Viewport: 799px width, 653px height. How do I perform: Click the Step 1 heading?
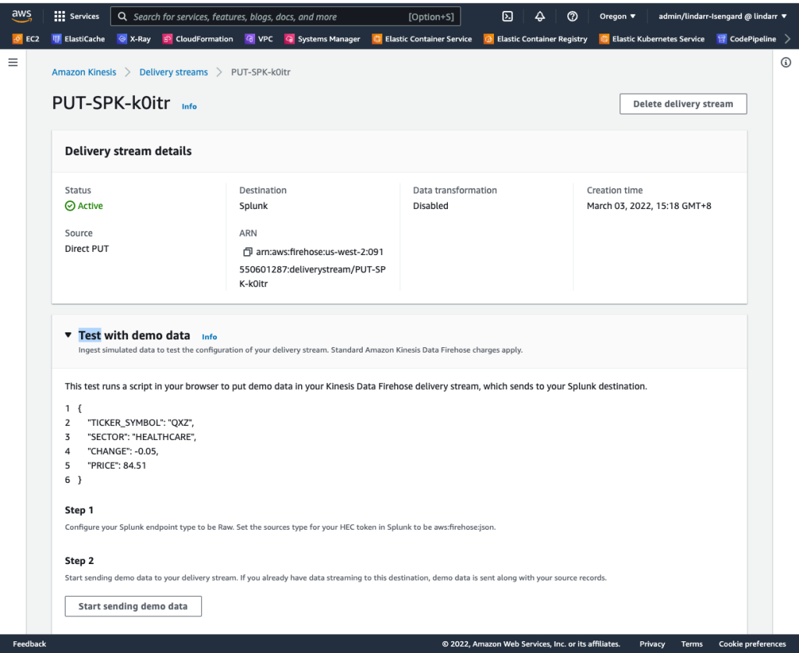pyautogui.click(x=79, y=510)
